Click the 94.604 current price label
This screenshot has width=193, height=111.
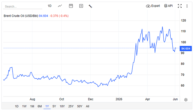click(x=186, y=49)
